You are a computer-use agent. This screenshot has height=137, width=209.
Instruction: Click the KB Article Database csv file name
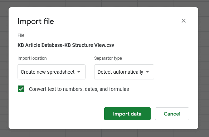pos(66,45)
